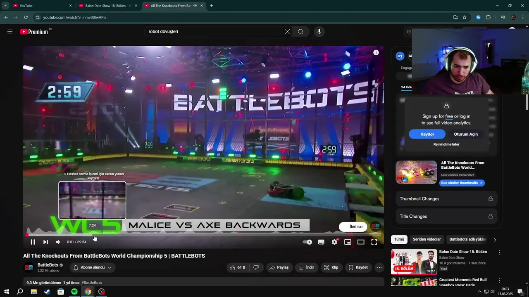Screen dimensions: 529x297
Task: Click the #BattleBots hashtag
Action: click(92, 283)
